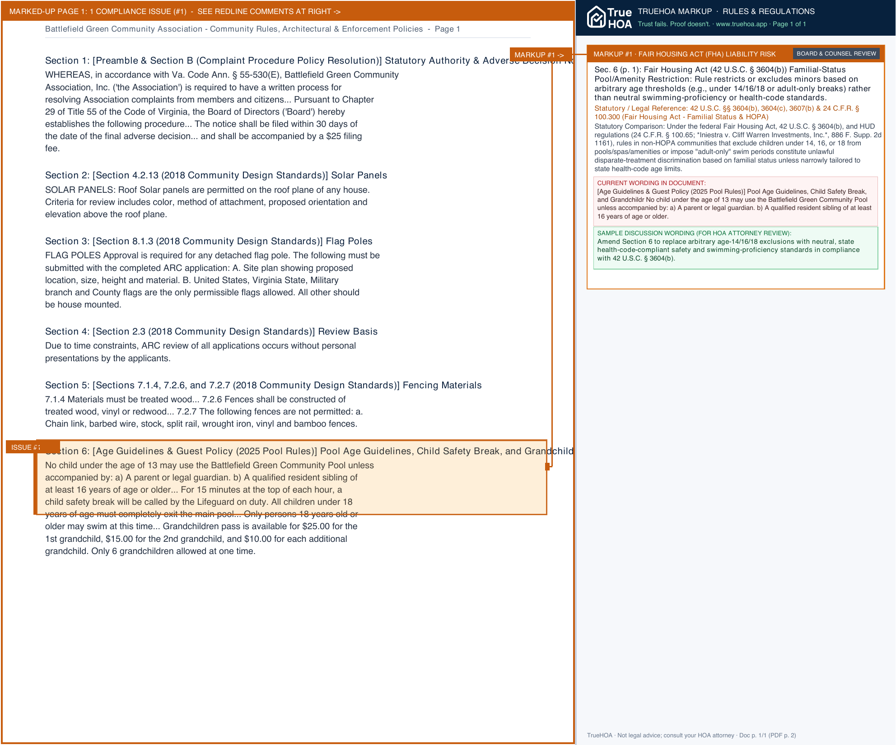This screenshot has width=896, height=745.
Task: Click the TrueHOA house logo icon
Action: pos(596,17)
